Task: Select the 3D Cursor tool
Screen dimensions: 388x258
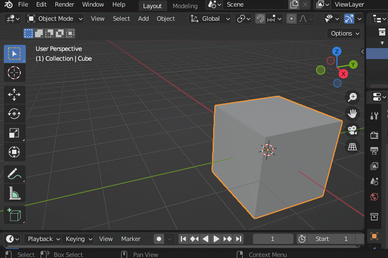Action: [x=14, y=72]
